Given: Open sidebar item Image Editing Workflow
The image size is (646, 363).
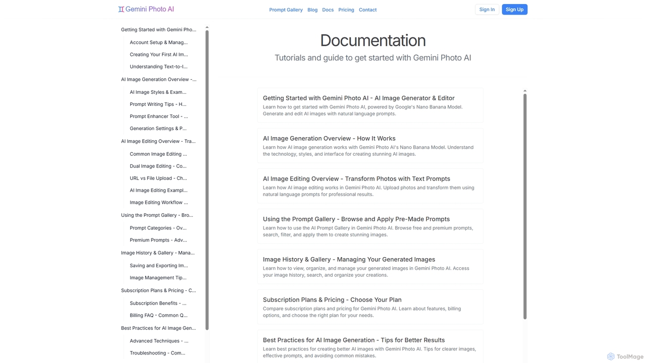Looking at the screenshot, I should (158, 202).
